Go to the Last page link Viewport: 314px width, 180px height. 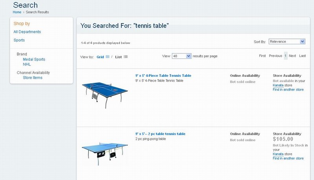pos(302,56)
